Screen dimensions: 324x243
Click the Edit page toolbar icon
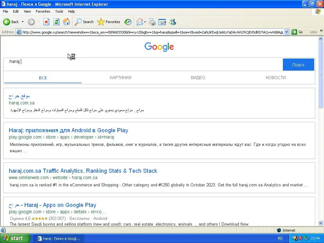[x=162, y=22]
